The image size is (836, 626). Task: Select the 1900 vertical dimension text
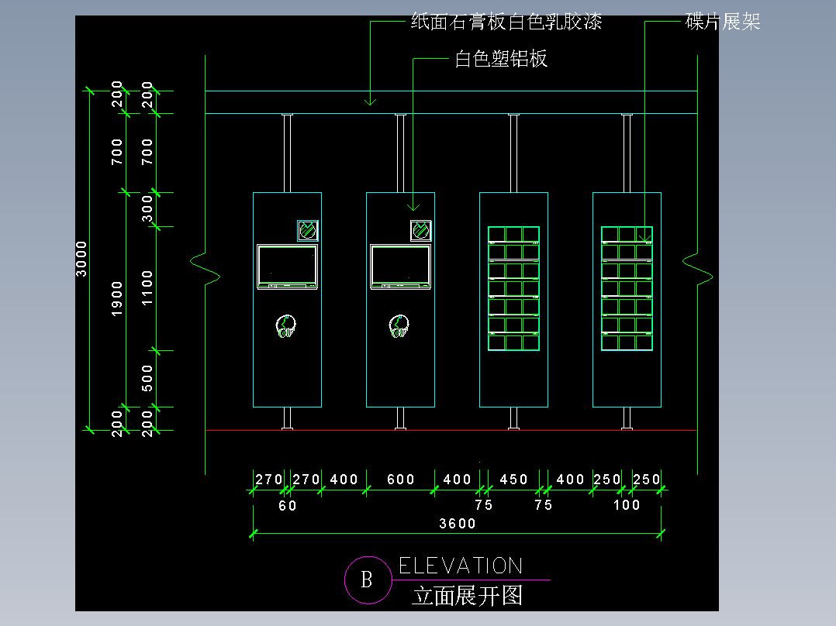(x=117, y=299)
